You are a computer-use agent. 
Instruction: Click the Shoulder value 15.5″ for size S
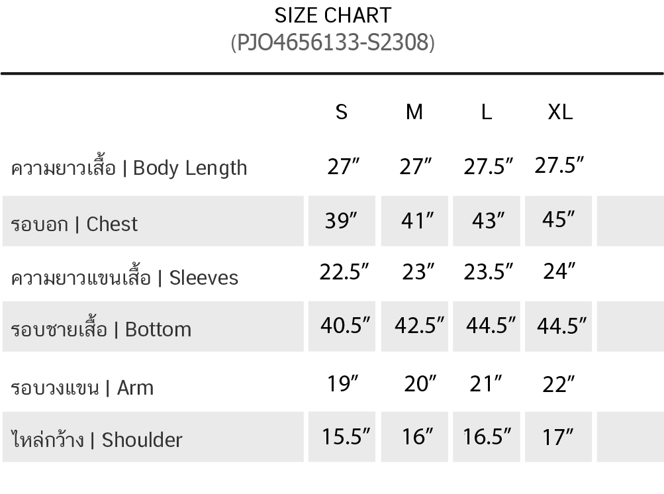(346, 436)
